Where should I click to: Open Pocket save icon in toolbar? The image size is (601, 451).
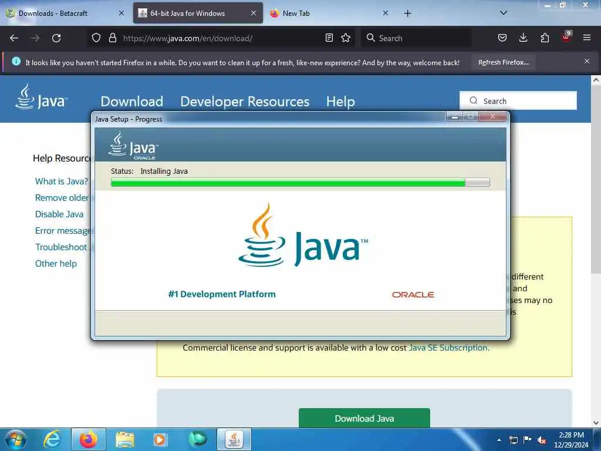(502, 38)
